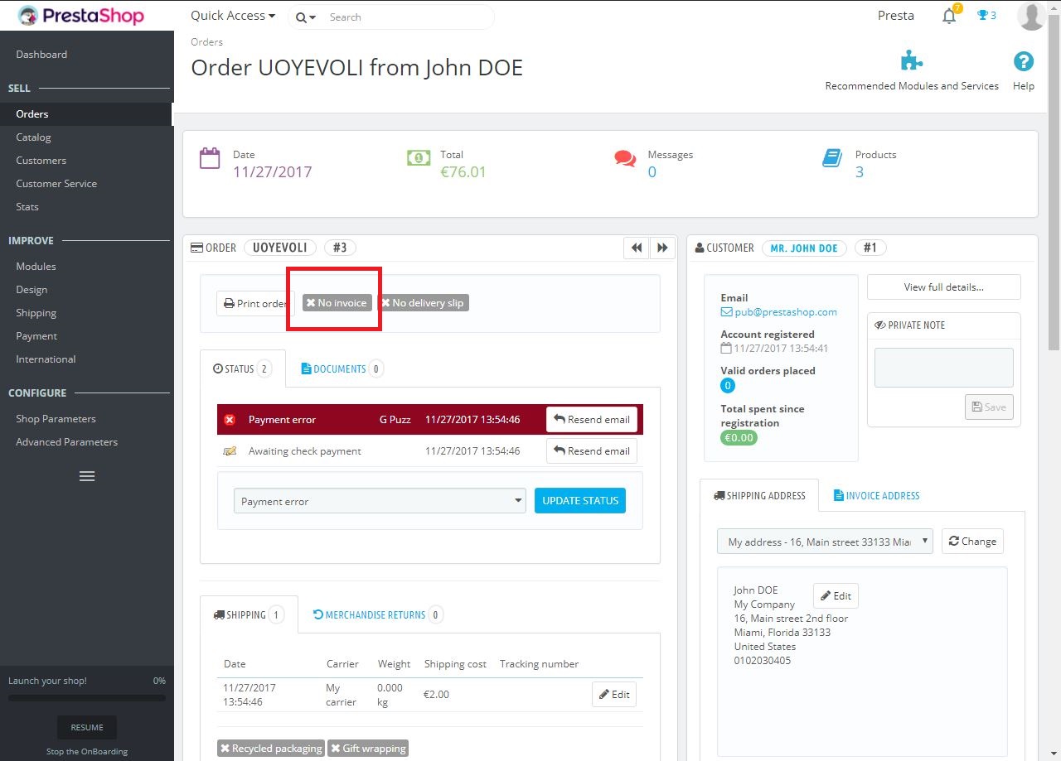Select the Shipping Address tab

(759, 496)
